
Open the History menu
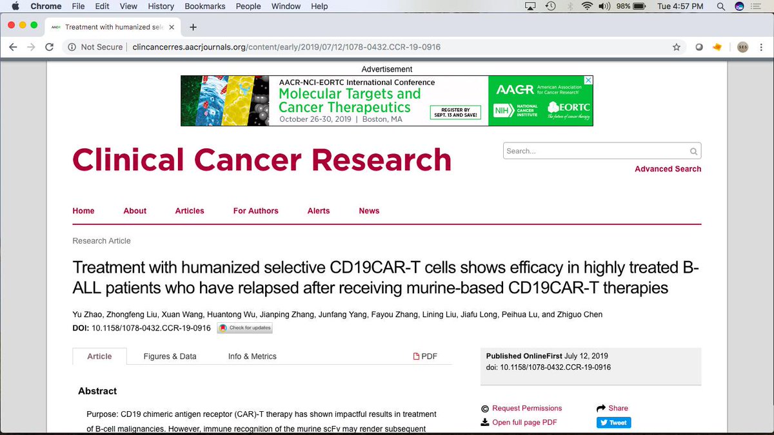pyautogui.click(x=161, y=6)
